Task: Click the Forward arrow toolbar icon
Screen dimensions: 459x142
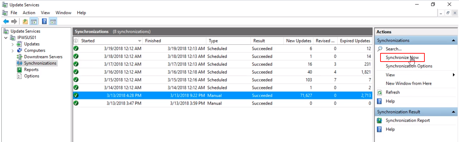Action: pyautogui.click(x=14, y=22)
